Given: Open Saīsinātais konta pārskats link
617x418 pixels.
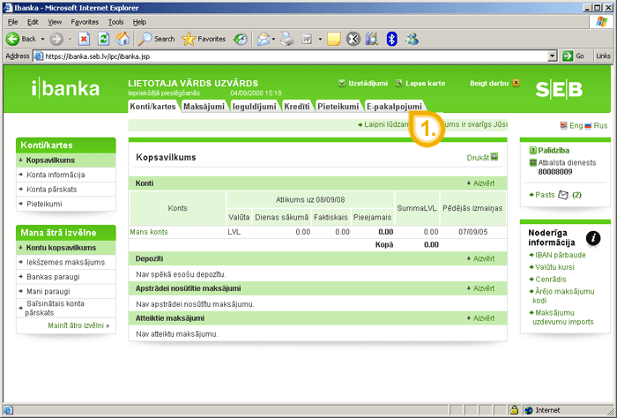Looking at the screenshot, I should (55, 308).
